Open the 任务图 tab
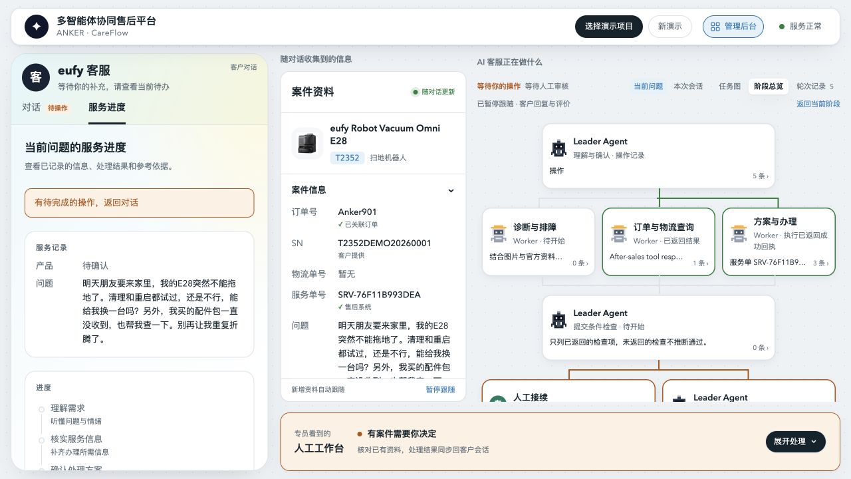The width and height of the screenshot is (851, 479). [729, 86]
